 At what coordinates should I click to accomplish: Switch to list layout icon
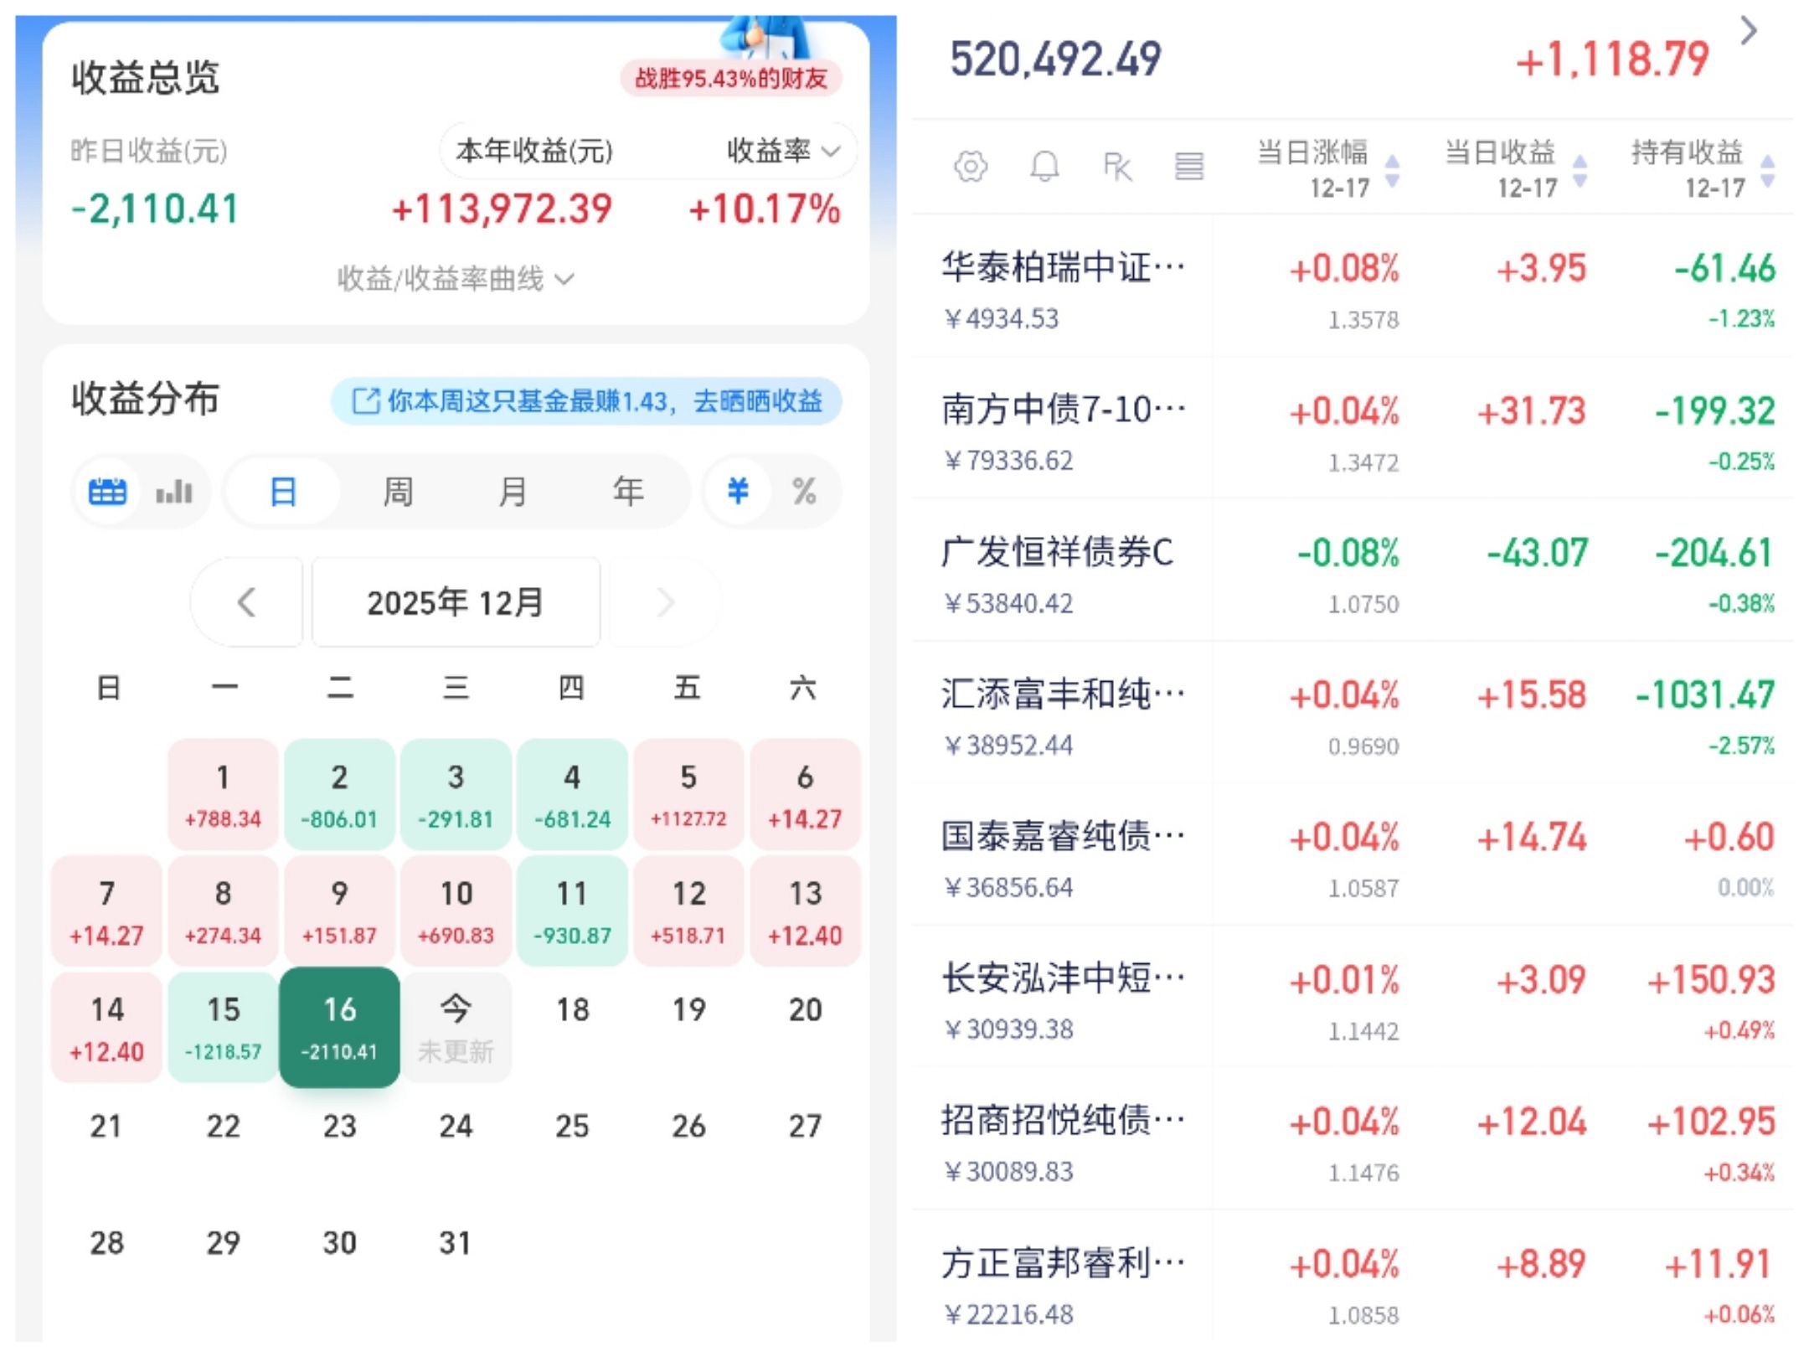tap(1188, 167)
